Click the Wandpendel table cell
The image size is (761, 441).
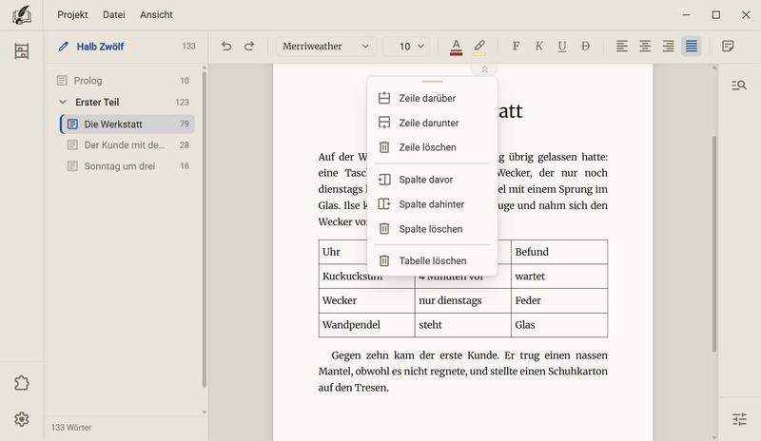click(x=366, y=324)
